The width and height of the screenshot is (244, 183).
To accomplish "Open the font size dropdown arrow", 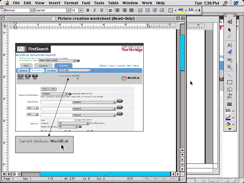I will point(80,10).
